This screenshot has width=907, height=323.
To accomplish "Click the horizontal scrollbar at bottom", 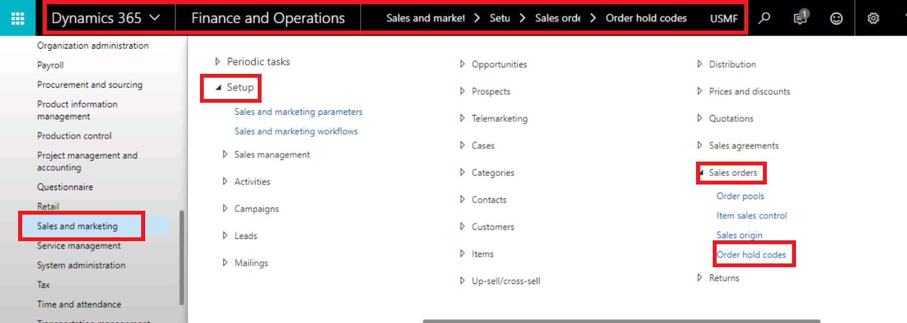I will 621,321.
